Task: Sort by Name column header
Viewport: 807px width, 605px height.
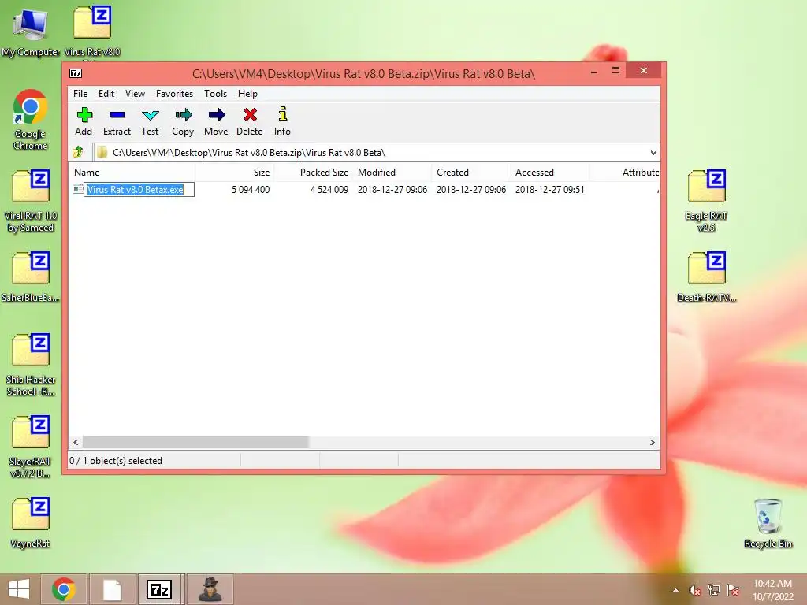Action: click(x=132, y=173)
